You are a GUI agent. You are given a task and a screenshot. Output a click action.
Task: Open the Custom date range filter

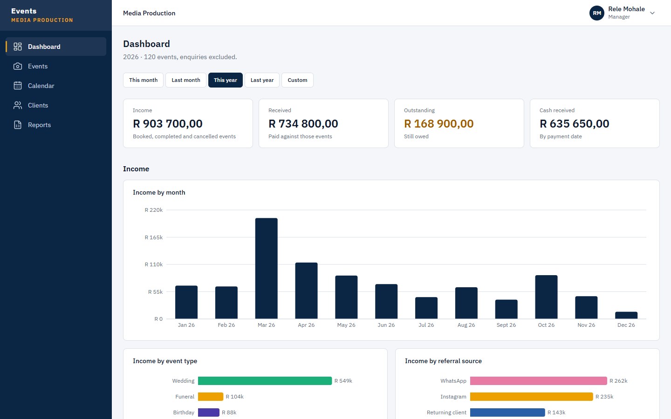[x=297, y=80]
